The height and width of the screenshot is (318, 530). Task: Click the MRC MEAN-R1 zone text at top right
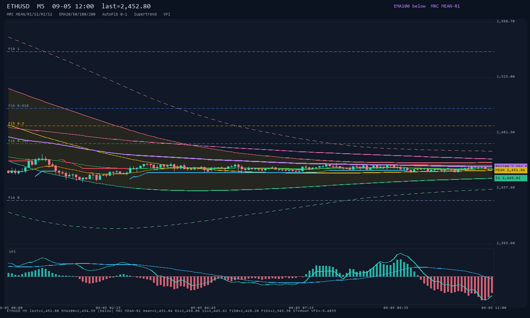(x=445, y=6)
